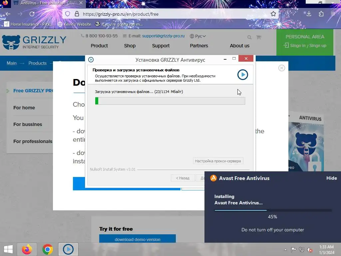Click the Grizzly Internet Security logo
Image resolution: width=341 pixels, height=256 pixels.
pyautogui.click(x=34, y=42)
